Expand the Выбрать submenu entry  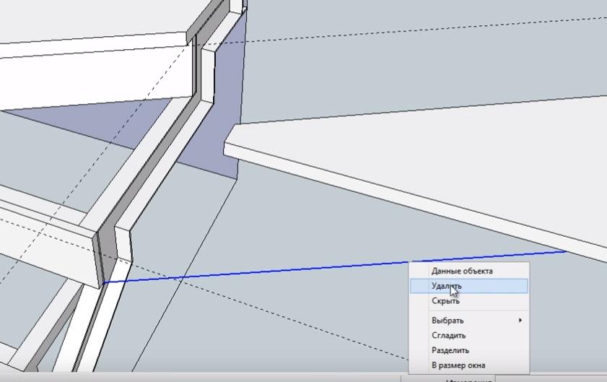pos(447,321)
